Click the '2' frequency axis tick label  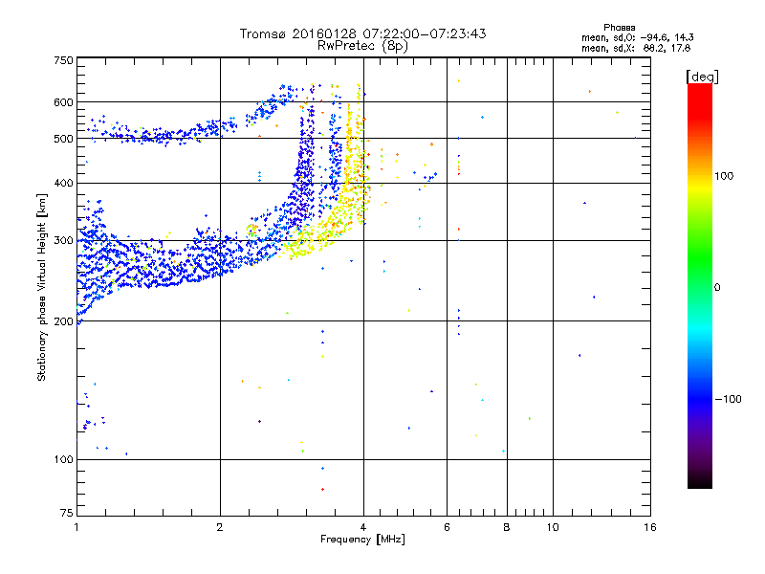pos(220,527)
